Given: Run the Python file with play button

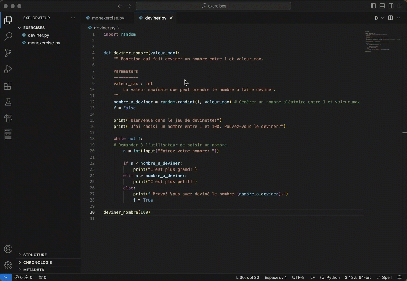Looking at the screenshot, I should point(377,18).
